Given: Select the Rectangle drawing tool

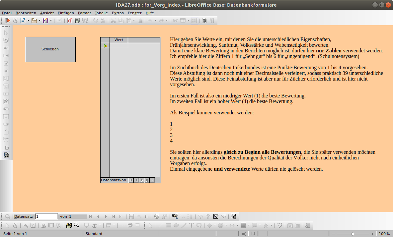Looking at the screenshot, I should (x=168, y=225).
